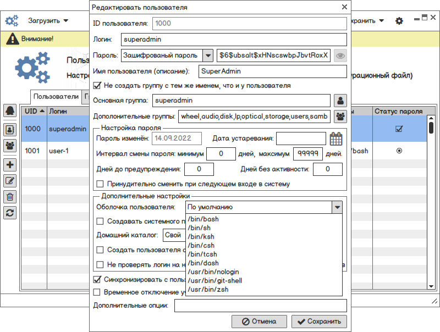Select the superadmin row with UID 1000
Screen dimensions: 440x332
point(56,129)
